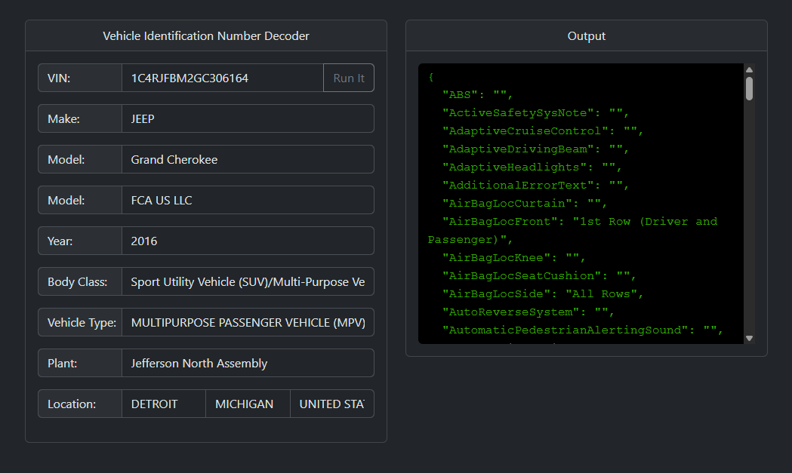The width and height of the screenshot is (792, 473).
Task: Click the "AdaptiveHeadlights" output line
Action: [532, 167]
